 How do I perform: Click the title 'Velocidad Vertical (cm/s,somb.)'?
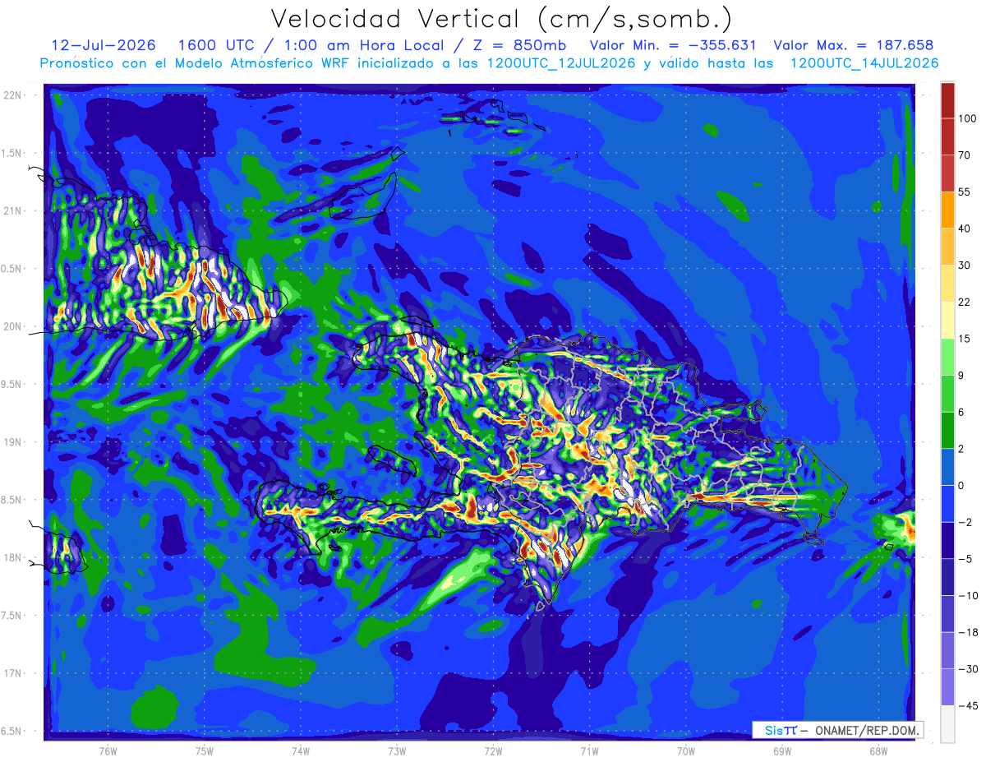[501, 19]
